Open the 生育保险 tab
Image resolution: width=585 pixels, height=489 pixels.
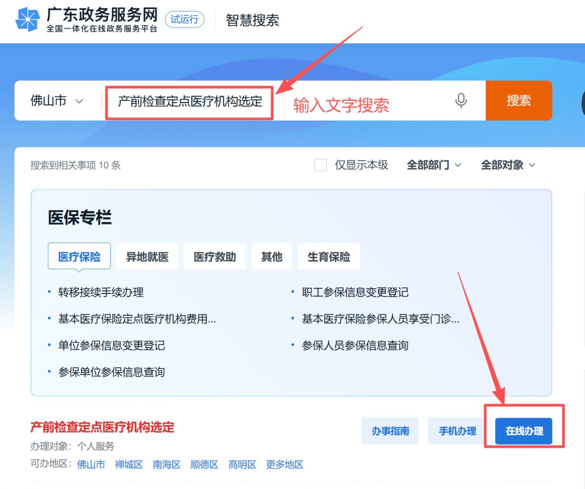click(x=329, y=256)
